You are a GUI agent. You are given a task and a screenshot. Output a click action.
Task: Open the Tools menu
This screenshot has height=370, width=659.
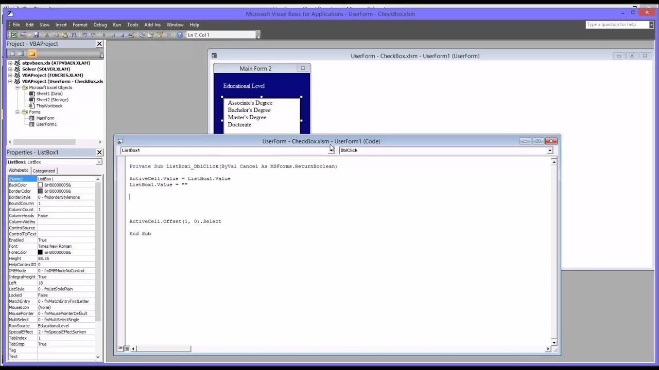point(132,25)
